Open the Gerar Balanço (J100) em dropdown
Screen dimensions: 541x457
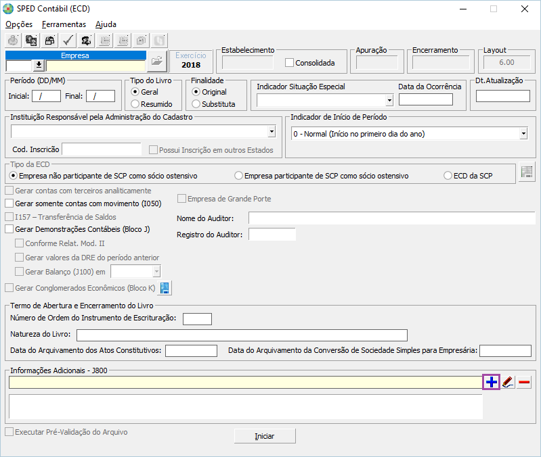coord(156,271)
